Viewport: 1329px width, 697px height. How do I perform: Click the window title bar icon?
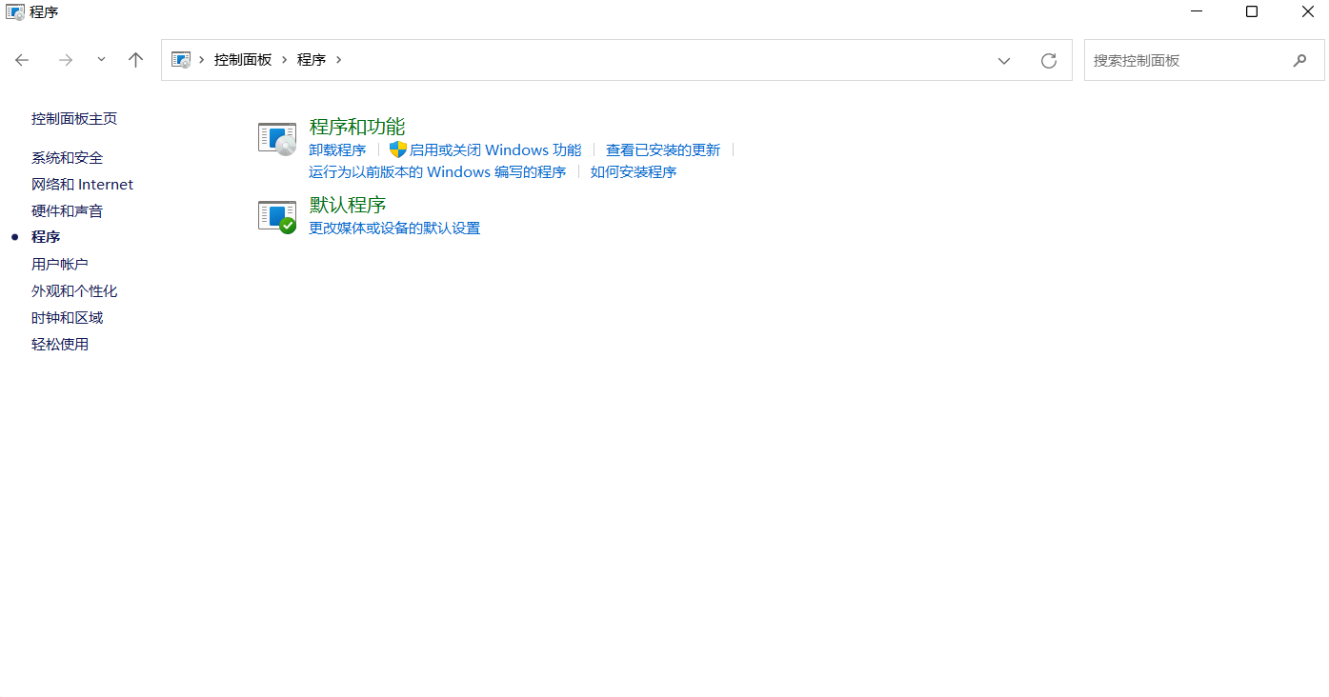click(x=15, y=11)
